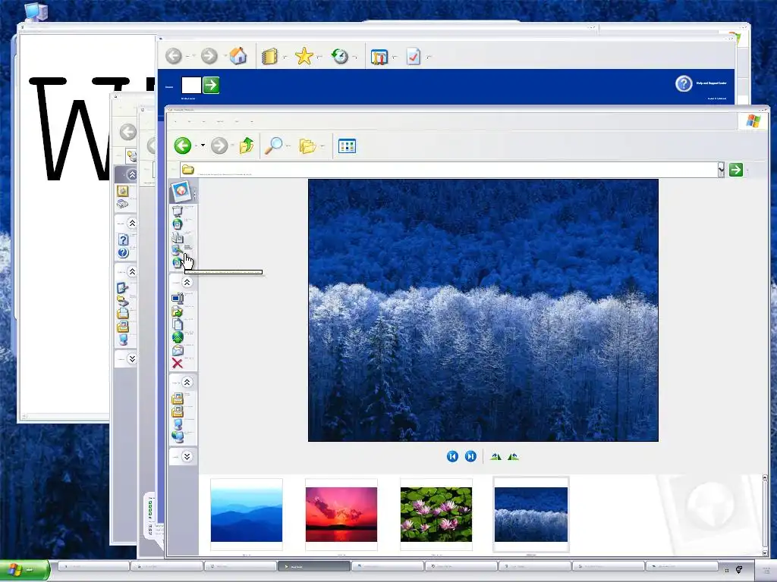Open Support tools in Help and Support
Screen dimensions: 777x582
[x=379, y=57]
